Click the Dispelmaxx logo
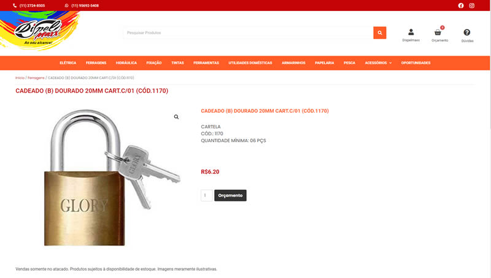The image size is (491, 278). coord(39,31)
